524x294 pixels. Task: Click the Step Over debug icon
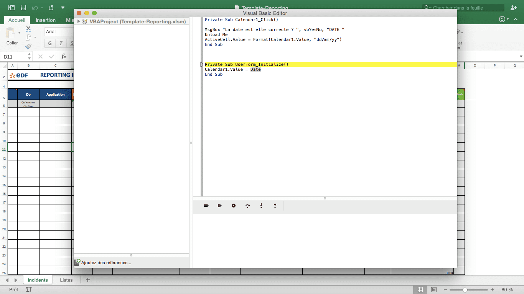coord(247,206)
